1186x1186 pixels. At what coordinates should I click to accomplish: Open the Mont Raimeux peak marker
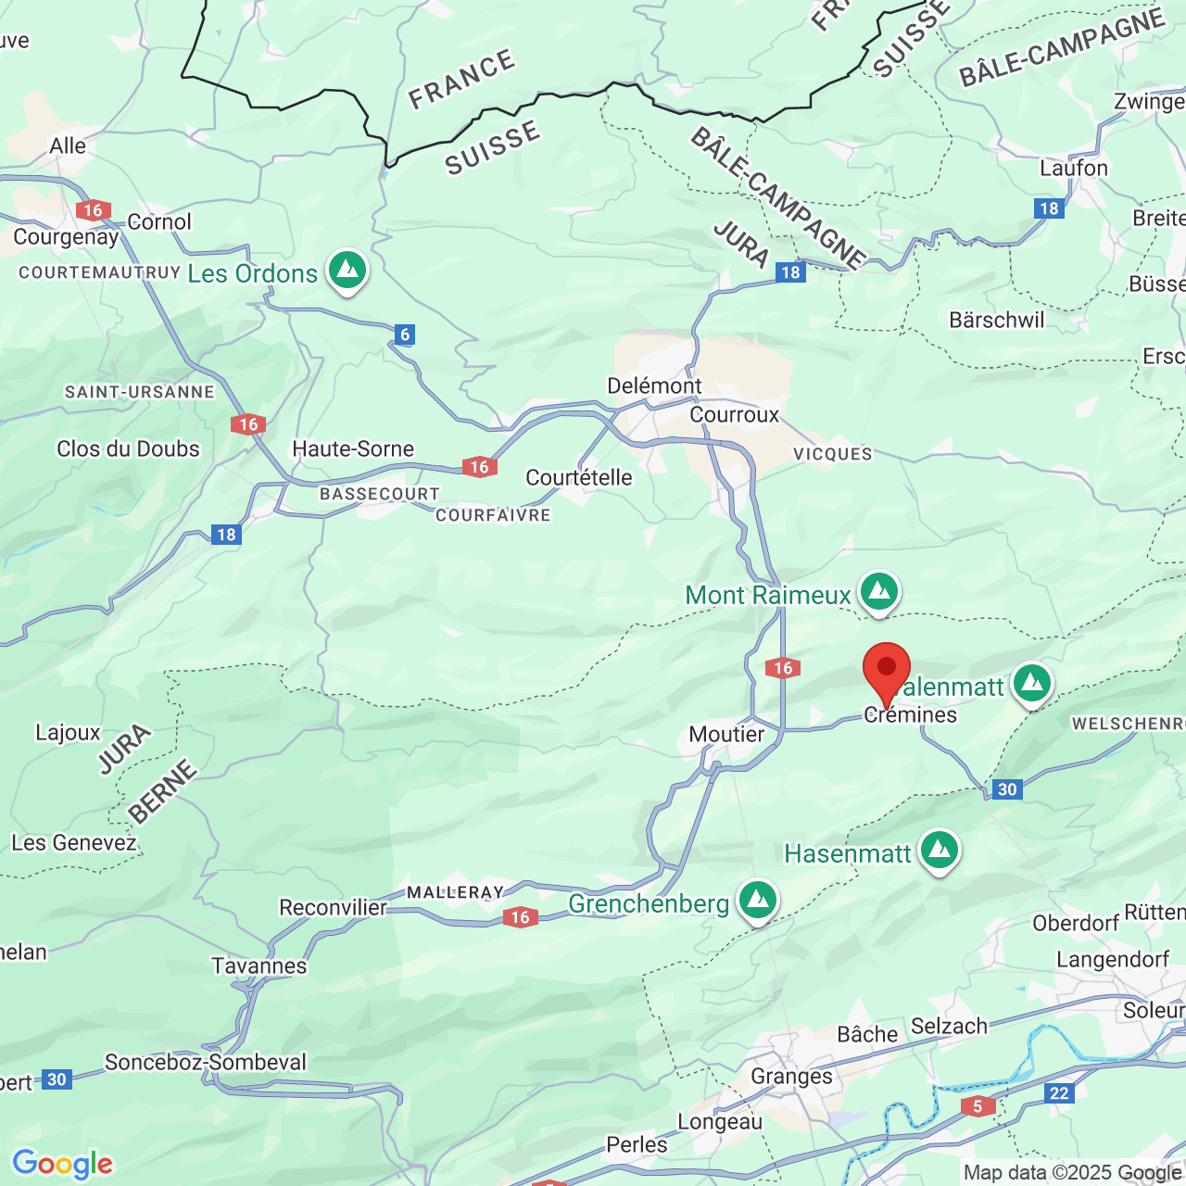tap(879, 593)
